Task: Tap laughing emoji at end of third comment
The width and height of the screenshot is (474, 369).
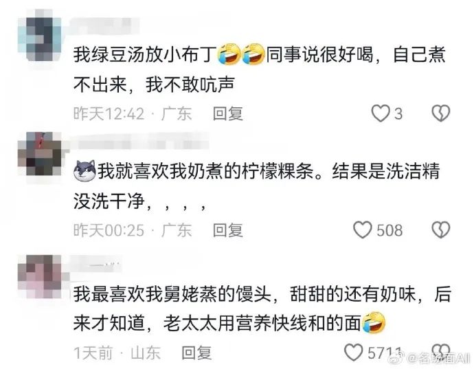Action: 374,324
